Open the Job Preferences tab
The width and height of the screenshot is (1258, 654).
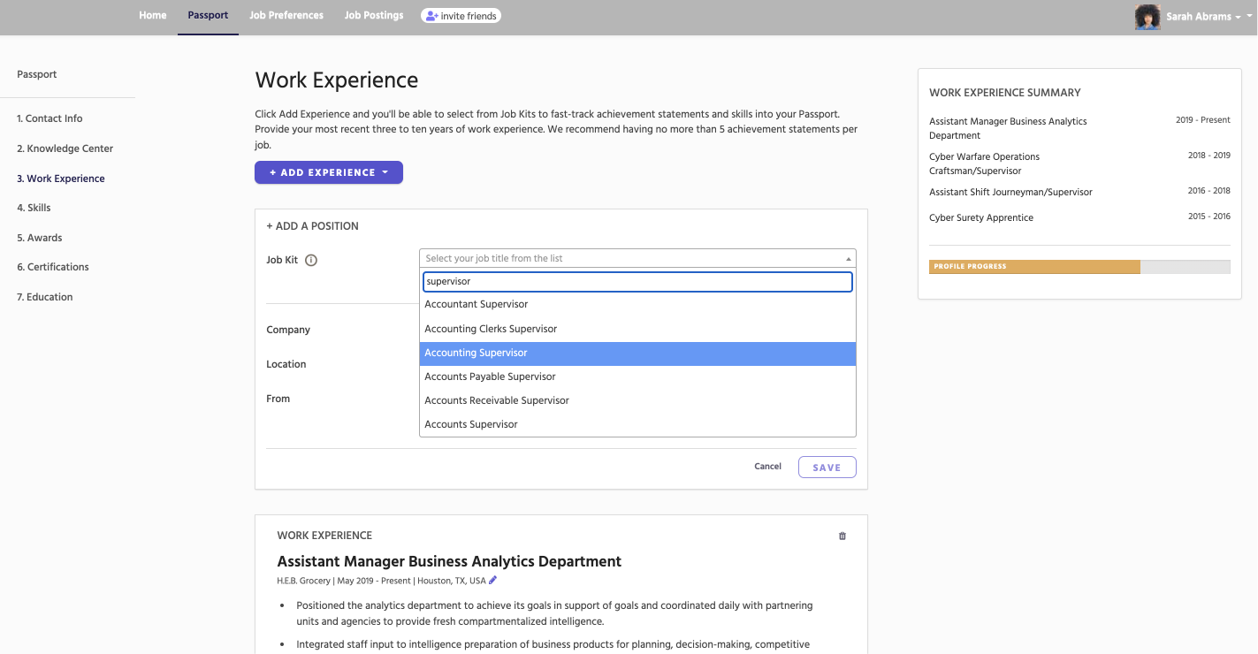click(x=286, y=16)
